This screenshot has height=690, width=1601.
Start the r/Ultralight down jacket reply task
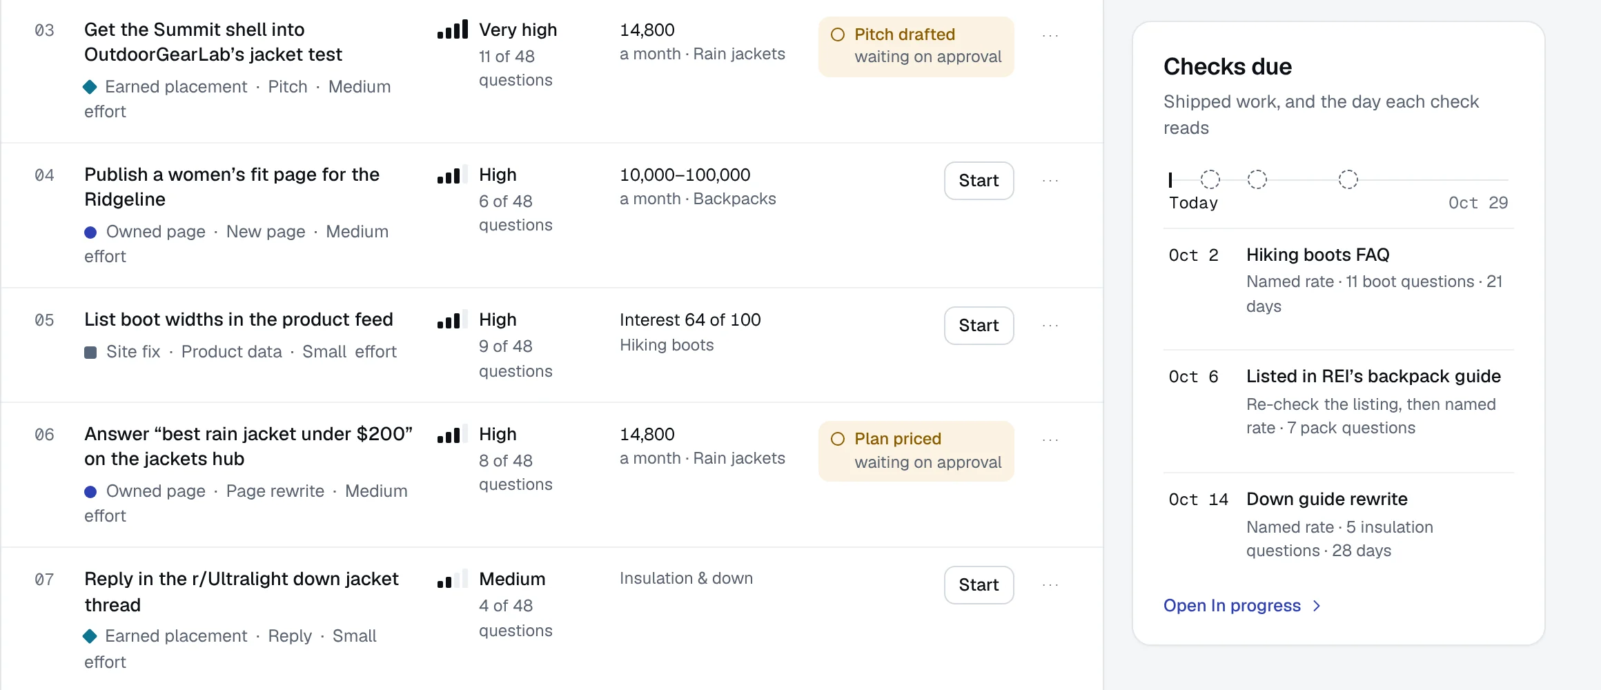(979, 585)
